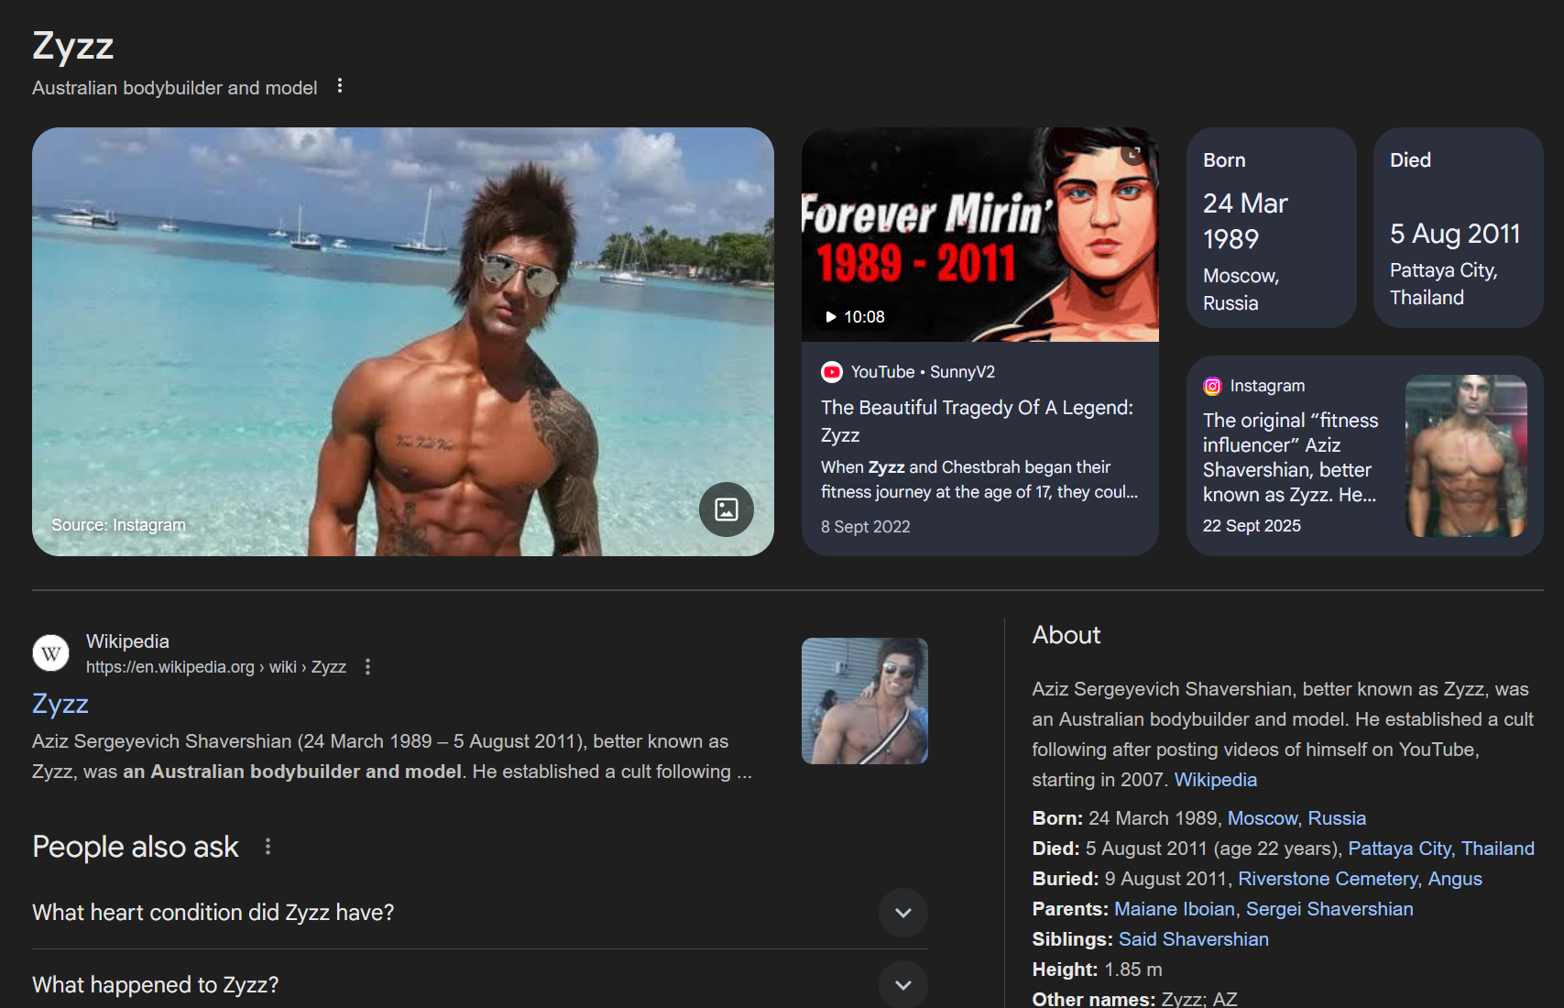Click the 'People also ask' heading
This screenshot has height=1008, width=1564.
[x=136, y=847]
